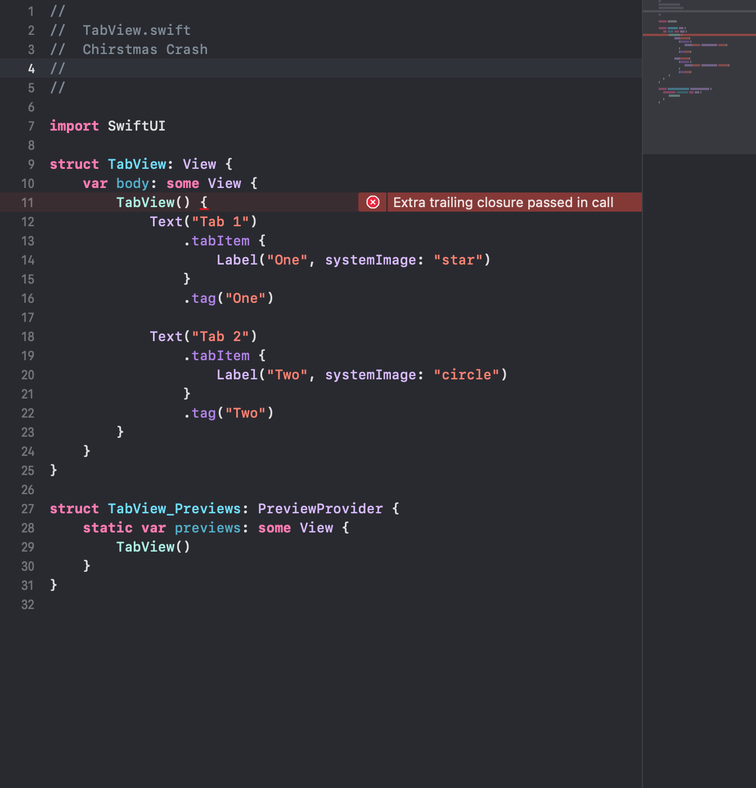Click the red error marker line in minimap
The width and height of the screenshot is (756, 788).
point(699,35)
